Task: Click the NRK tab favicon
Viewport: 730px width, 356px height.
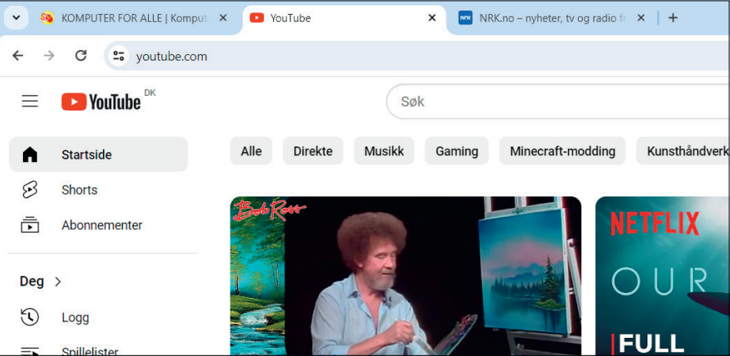Action: tap(465, 18)
